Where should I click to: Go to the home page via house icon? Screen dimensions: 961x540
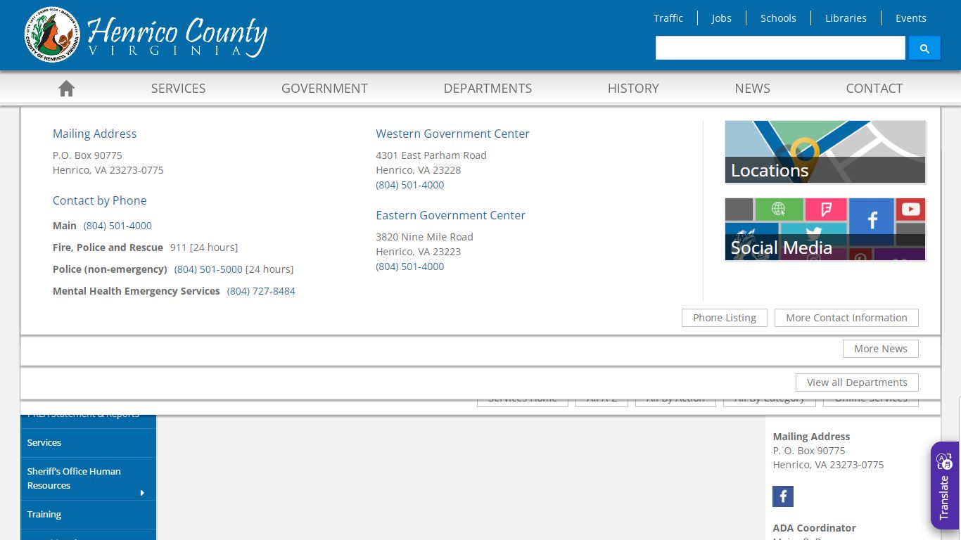[66, 88]
